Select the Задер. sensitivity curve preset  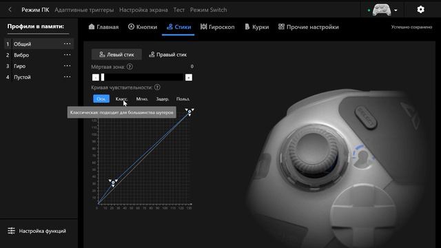163,99
